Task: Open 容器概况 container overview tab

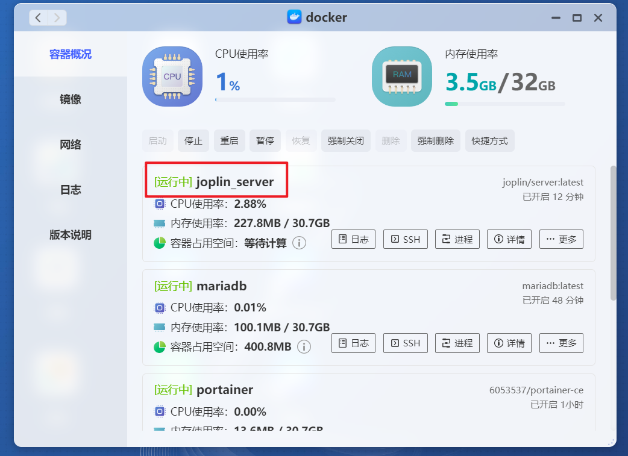Action: tap(71, 54)
